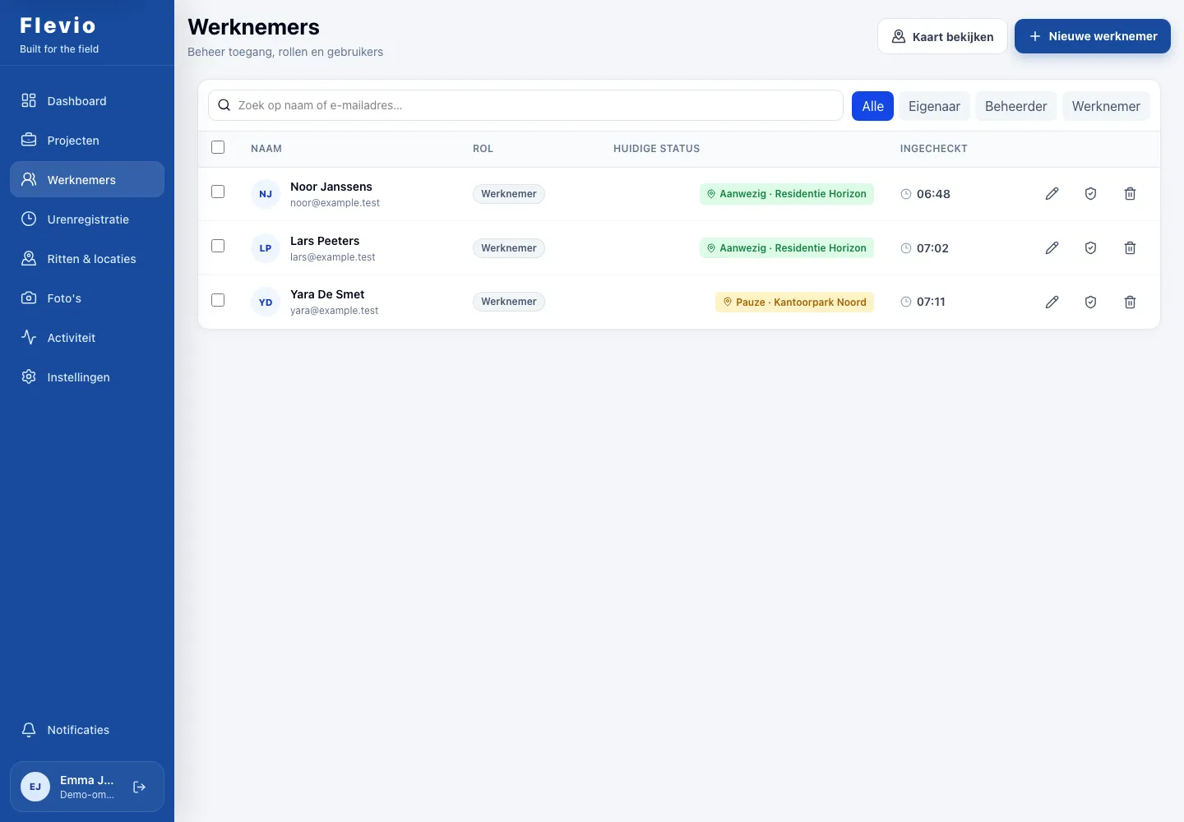Click into the name or email search field
The height and width of the screenshot is (822, 1184).
pyautogui.click(x=525, y=105)
